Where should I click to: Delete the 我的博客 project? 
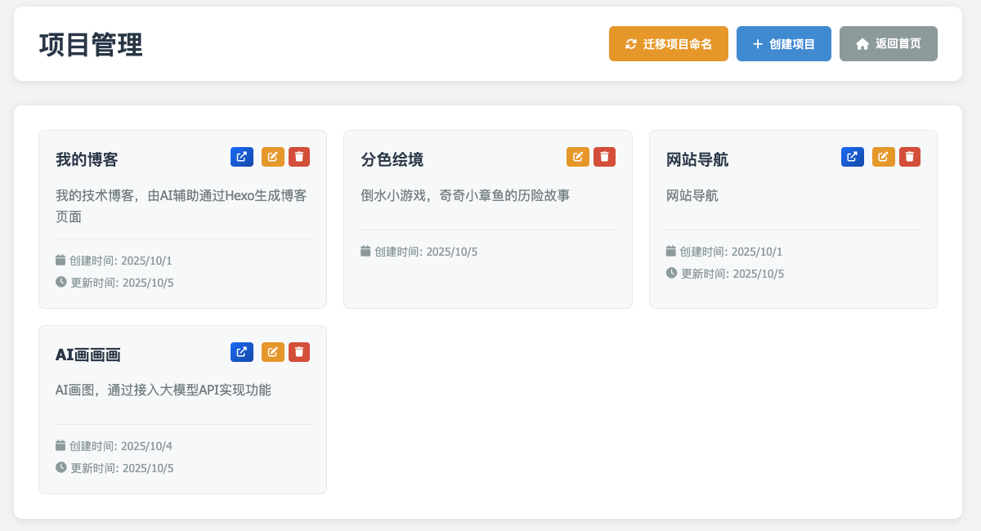click(x=299, y=156)
